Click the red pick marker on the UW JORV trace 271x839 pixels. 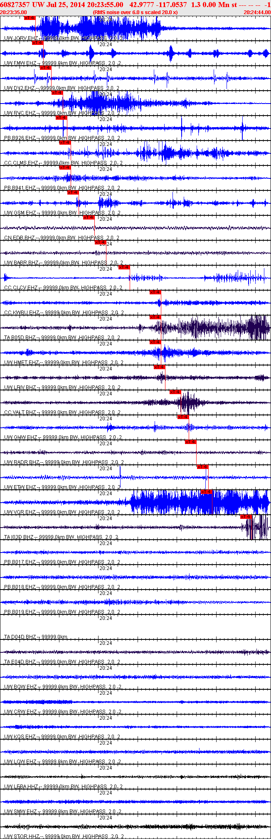point(30,18)
